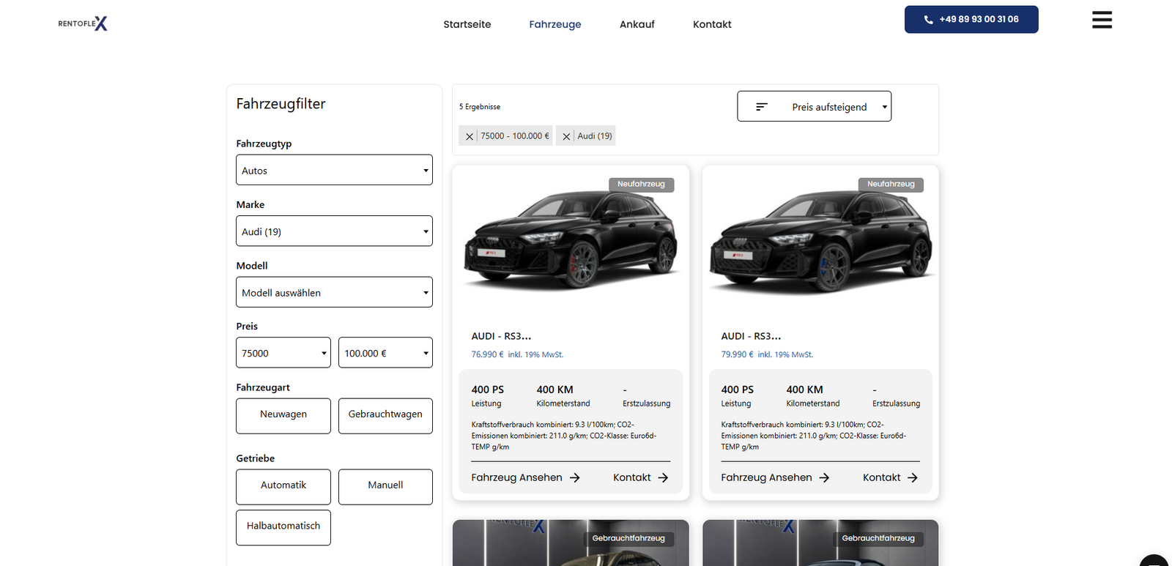Open the Ankauf navigation item

[637, 24]
